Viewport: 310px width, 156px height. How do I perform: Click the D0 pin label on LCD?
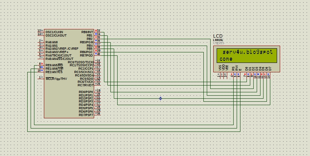click(x=246, y=69)
